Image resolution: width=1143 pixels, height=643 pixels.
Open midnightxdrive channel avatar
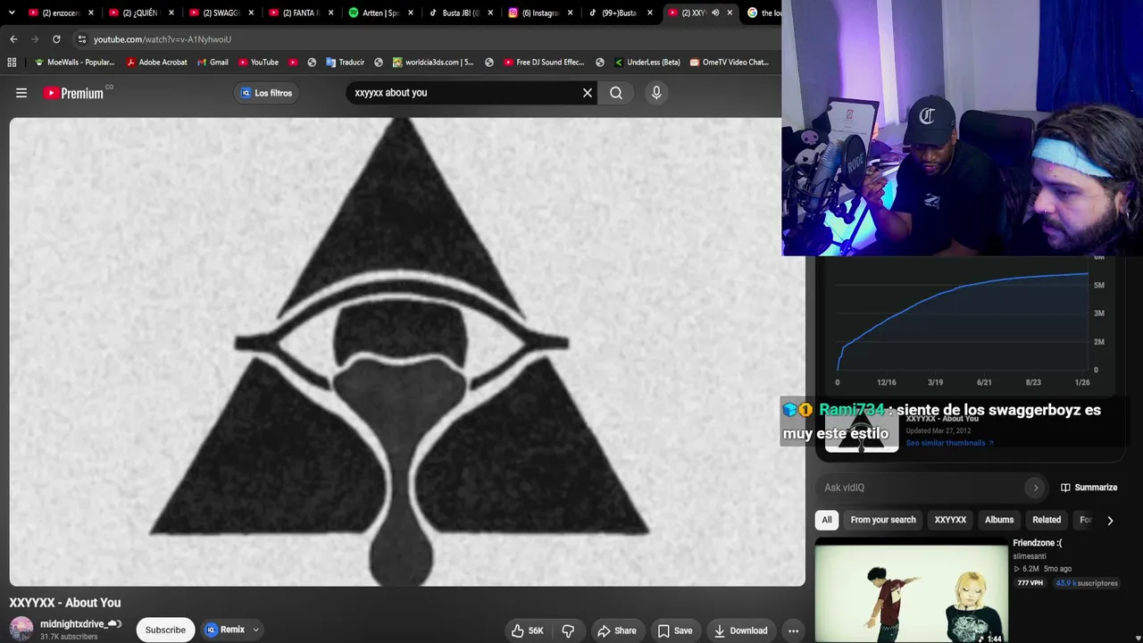(21, 630)
